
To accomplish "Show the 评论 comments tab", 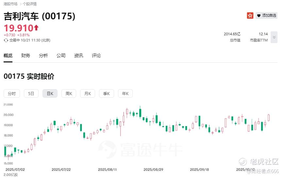I will [96, 56].
